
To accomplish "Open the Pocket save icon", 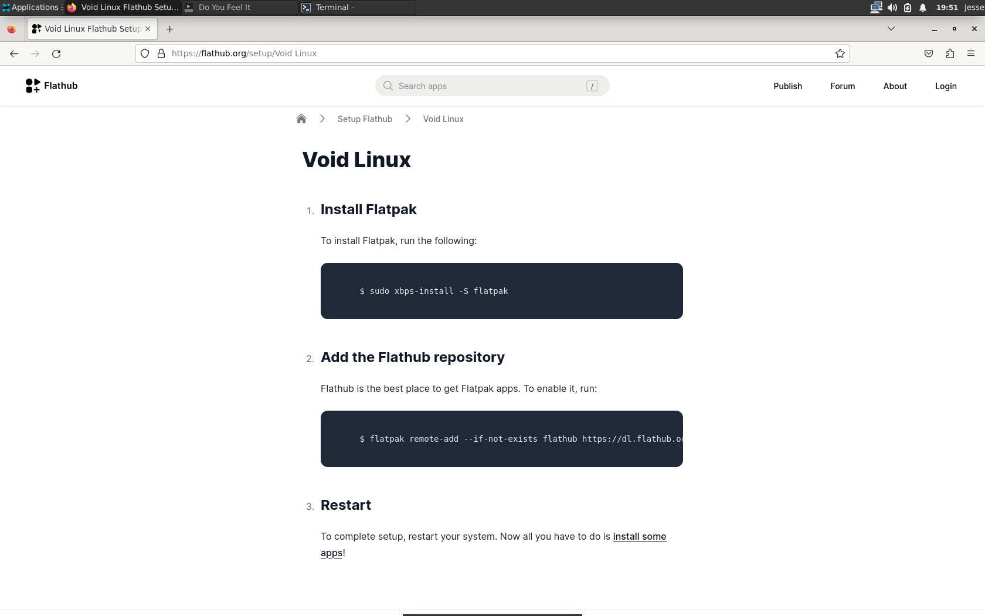I will (x=929, y=53).
